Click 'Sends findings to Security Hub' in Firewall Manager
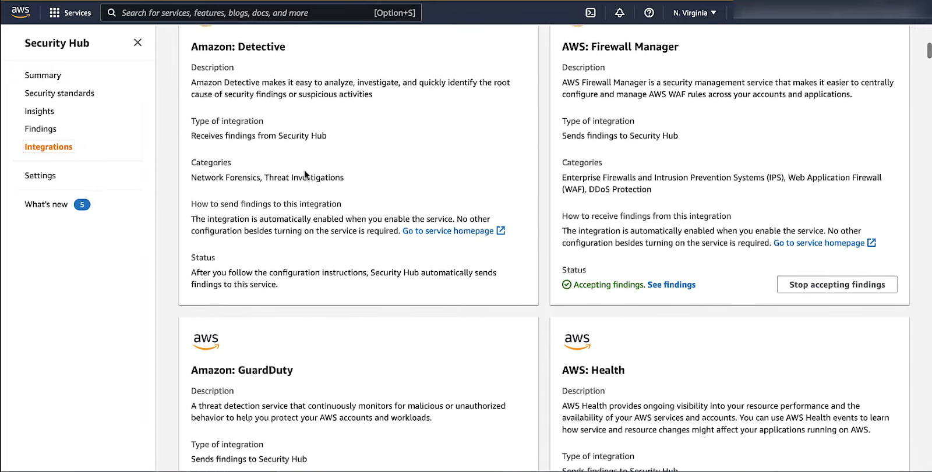This screenshot has width=932, height=472. tap(620, 136)
